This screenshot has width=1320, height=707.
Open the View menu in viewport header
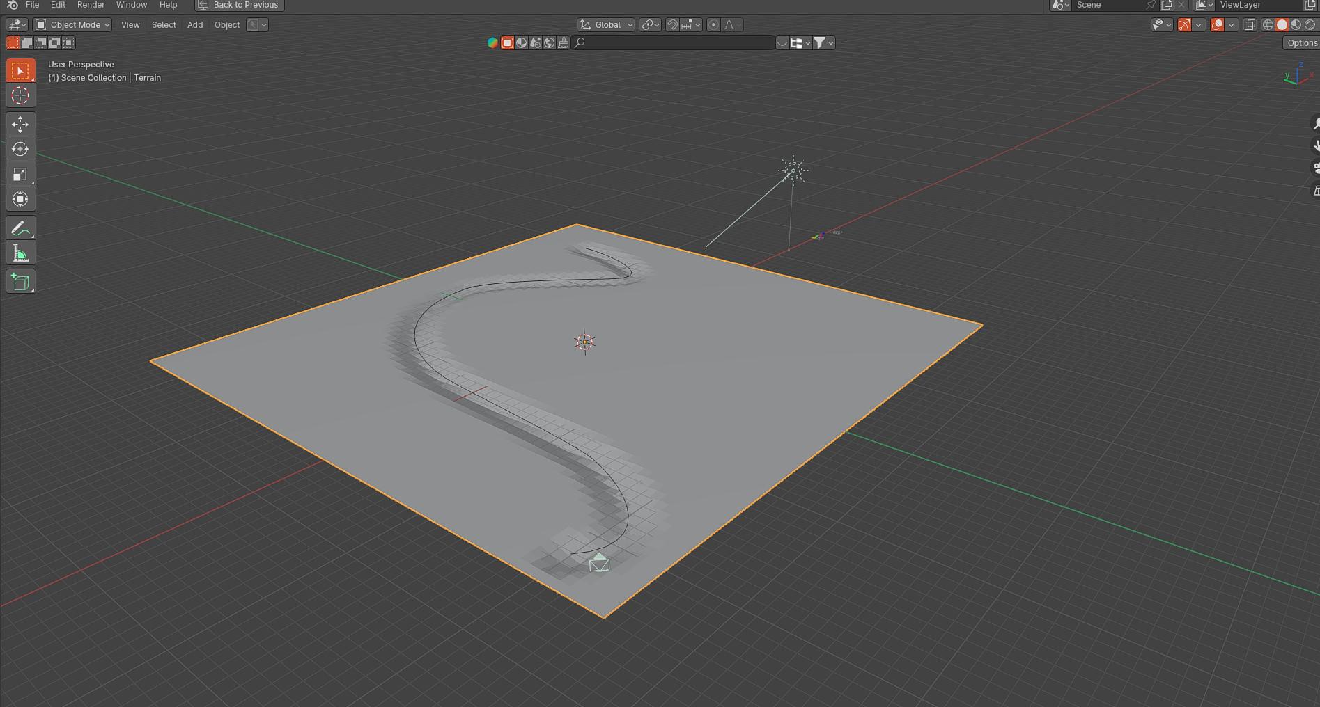(x=130, y=24)
